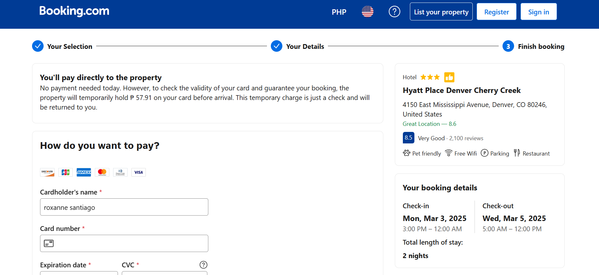Click the Mastercard logo
Viewport: 599px width, 275px height.
102,172
